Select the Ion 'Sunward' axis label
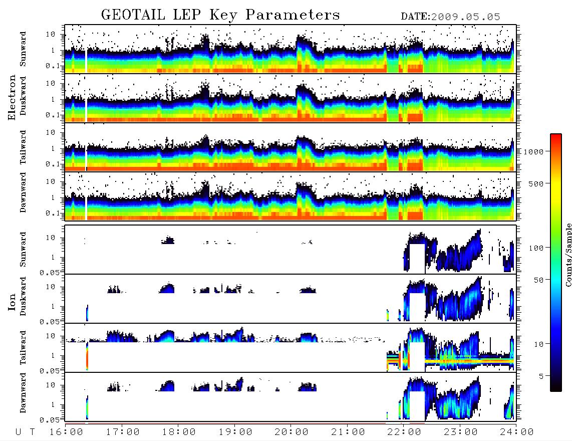Screen dimensions: 572x441 tap(23, 250)
